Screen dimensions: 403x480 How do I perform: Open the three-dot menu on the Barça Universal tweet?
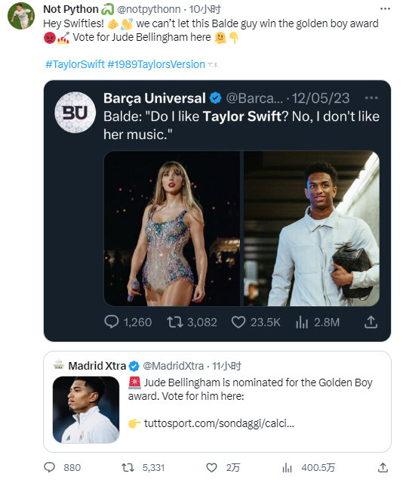[371, 98]
